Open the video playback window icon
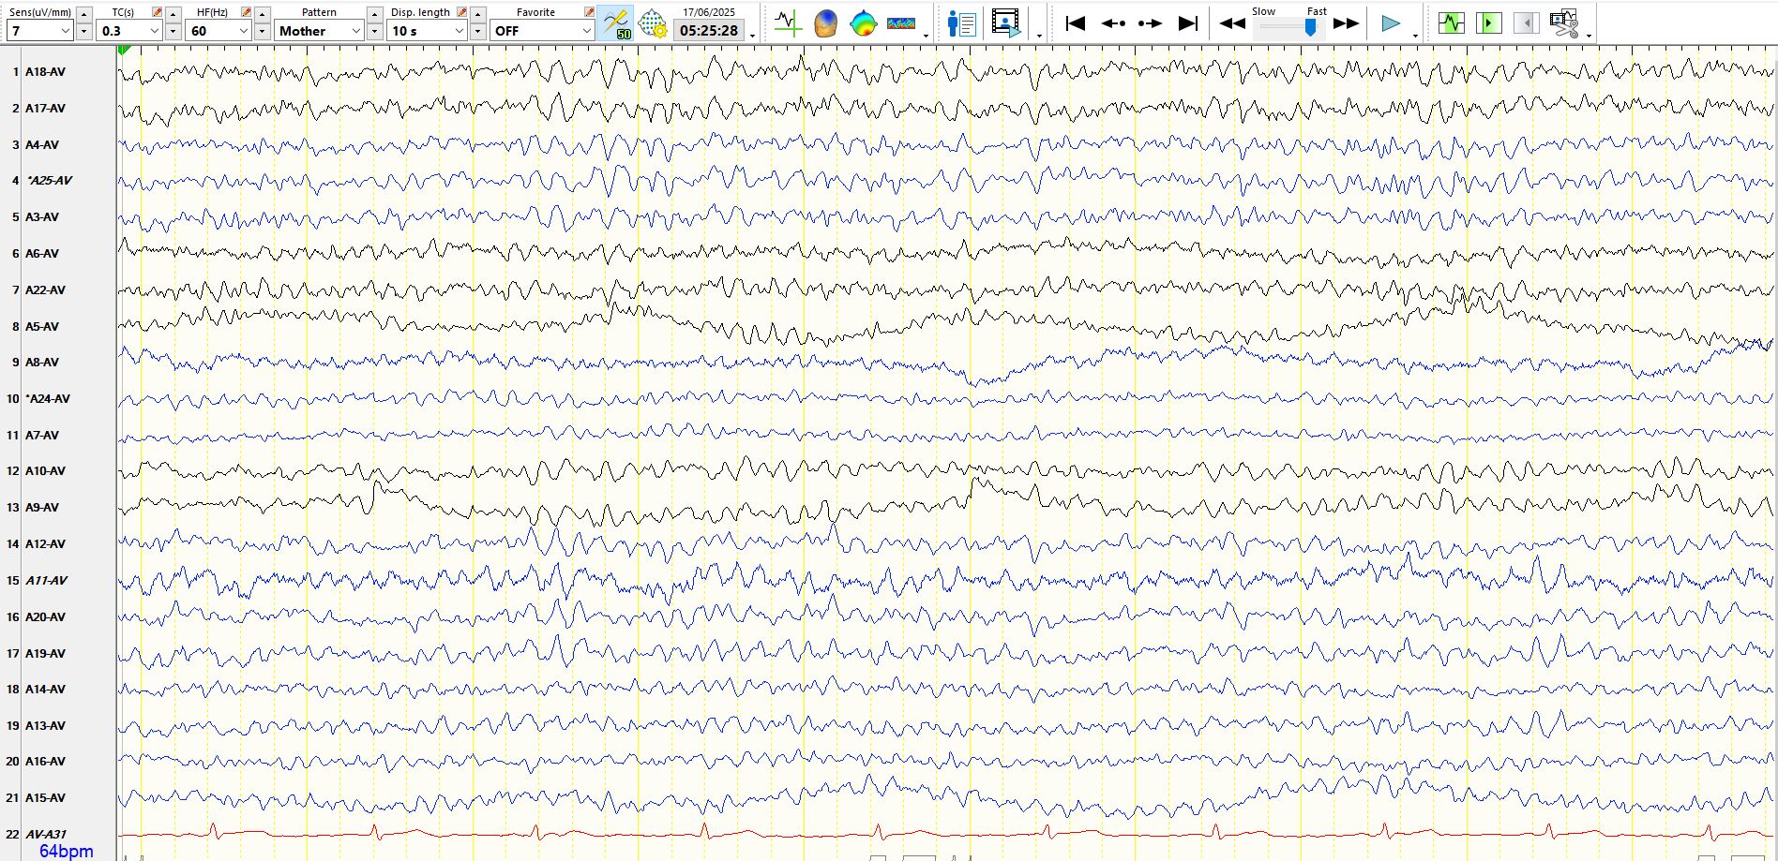This screenshot has height=861, width=1778. pyautogui.click(x=1006, y=22)
